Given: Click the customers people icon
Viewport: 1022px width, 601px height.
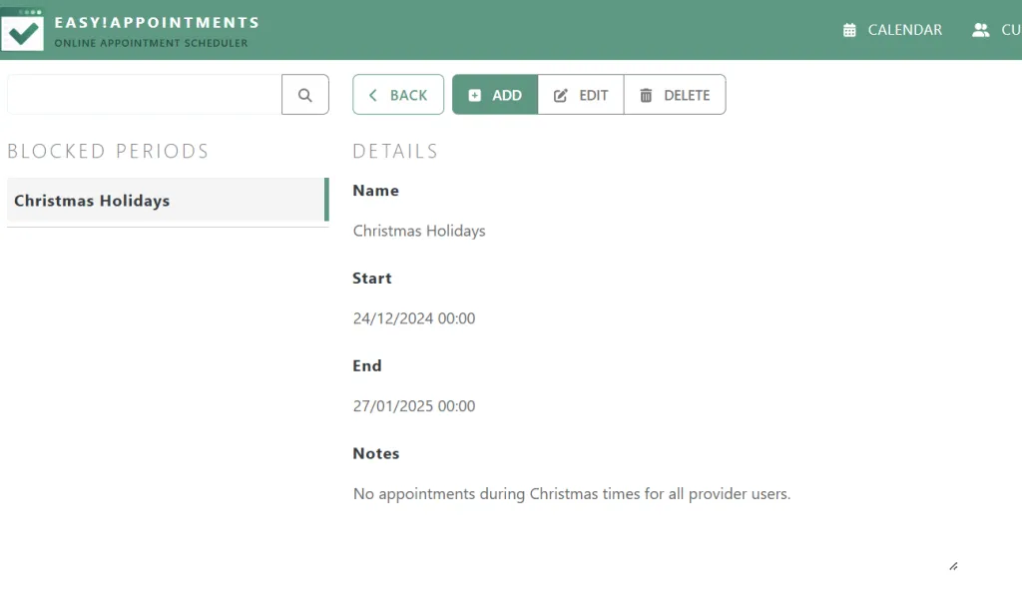Looking at the screenshot, I should (980, 30).
